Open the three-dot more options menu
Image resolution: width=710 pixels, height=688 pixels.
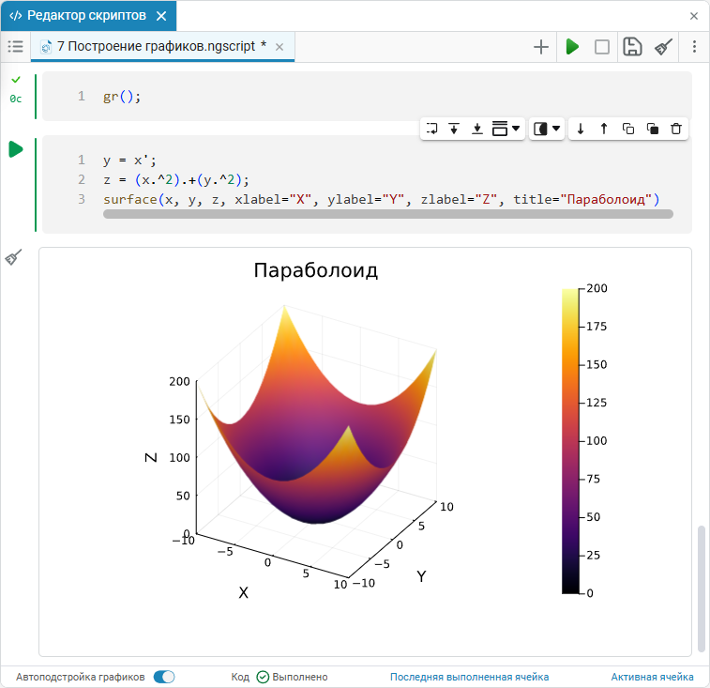tap(694, 47)
